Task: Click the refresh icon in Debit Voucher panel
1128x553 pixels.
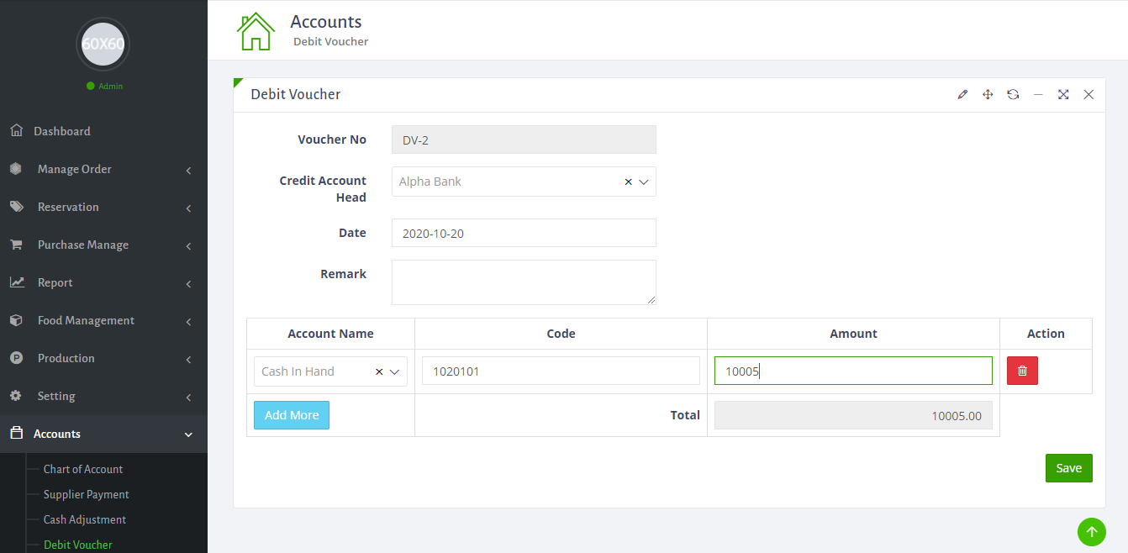Action: click(1013, 95)
